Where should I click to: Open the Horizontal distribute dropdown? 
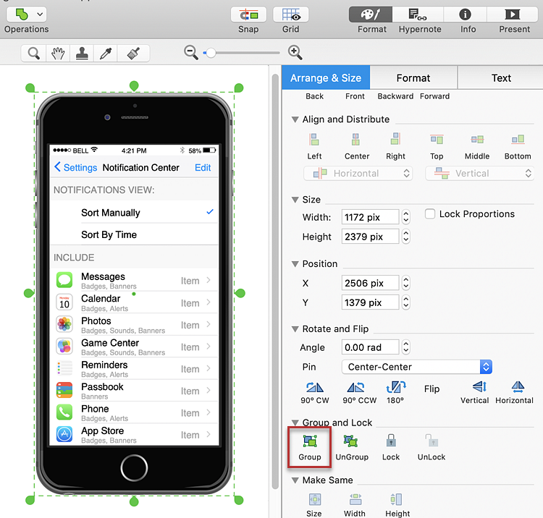pyautogui.click(x=358, y=174)
